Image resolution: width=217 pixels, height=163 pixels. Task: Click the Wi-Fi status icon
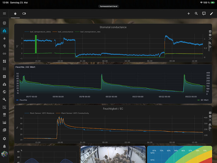coord(201,3)
